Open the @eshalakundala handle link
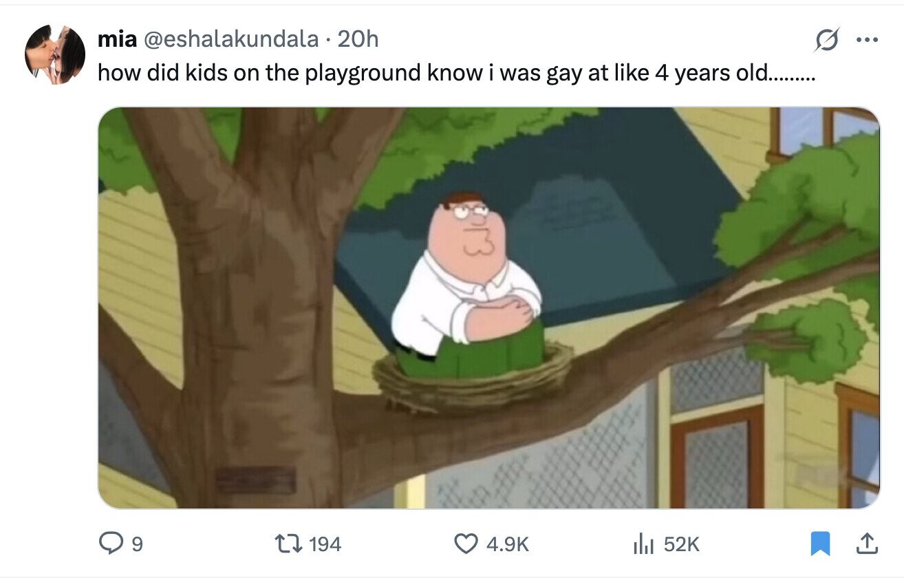The height and width of the screenshot is (578, 904). click(x=230, y=39)
